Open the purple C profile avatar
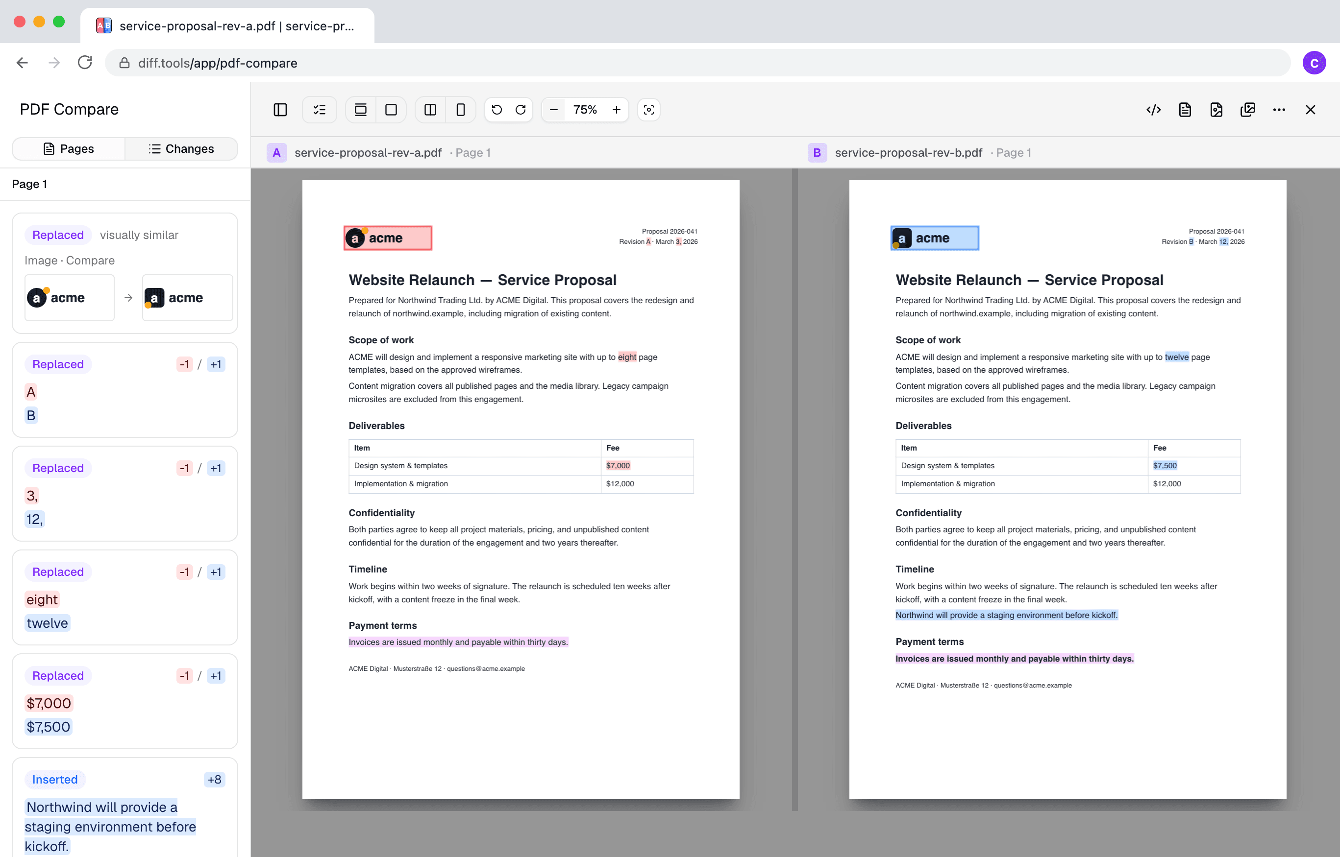 [1314, 63]
